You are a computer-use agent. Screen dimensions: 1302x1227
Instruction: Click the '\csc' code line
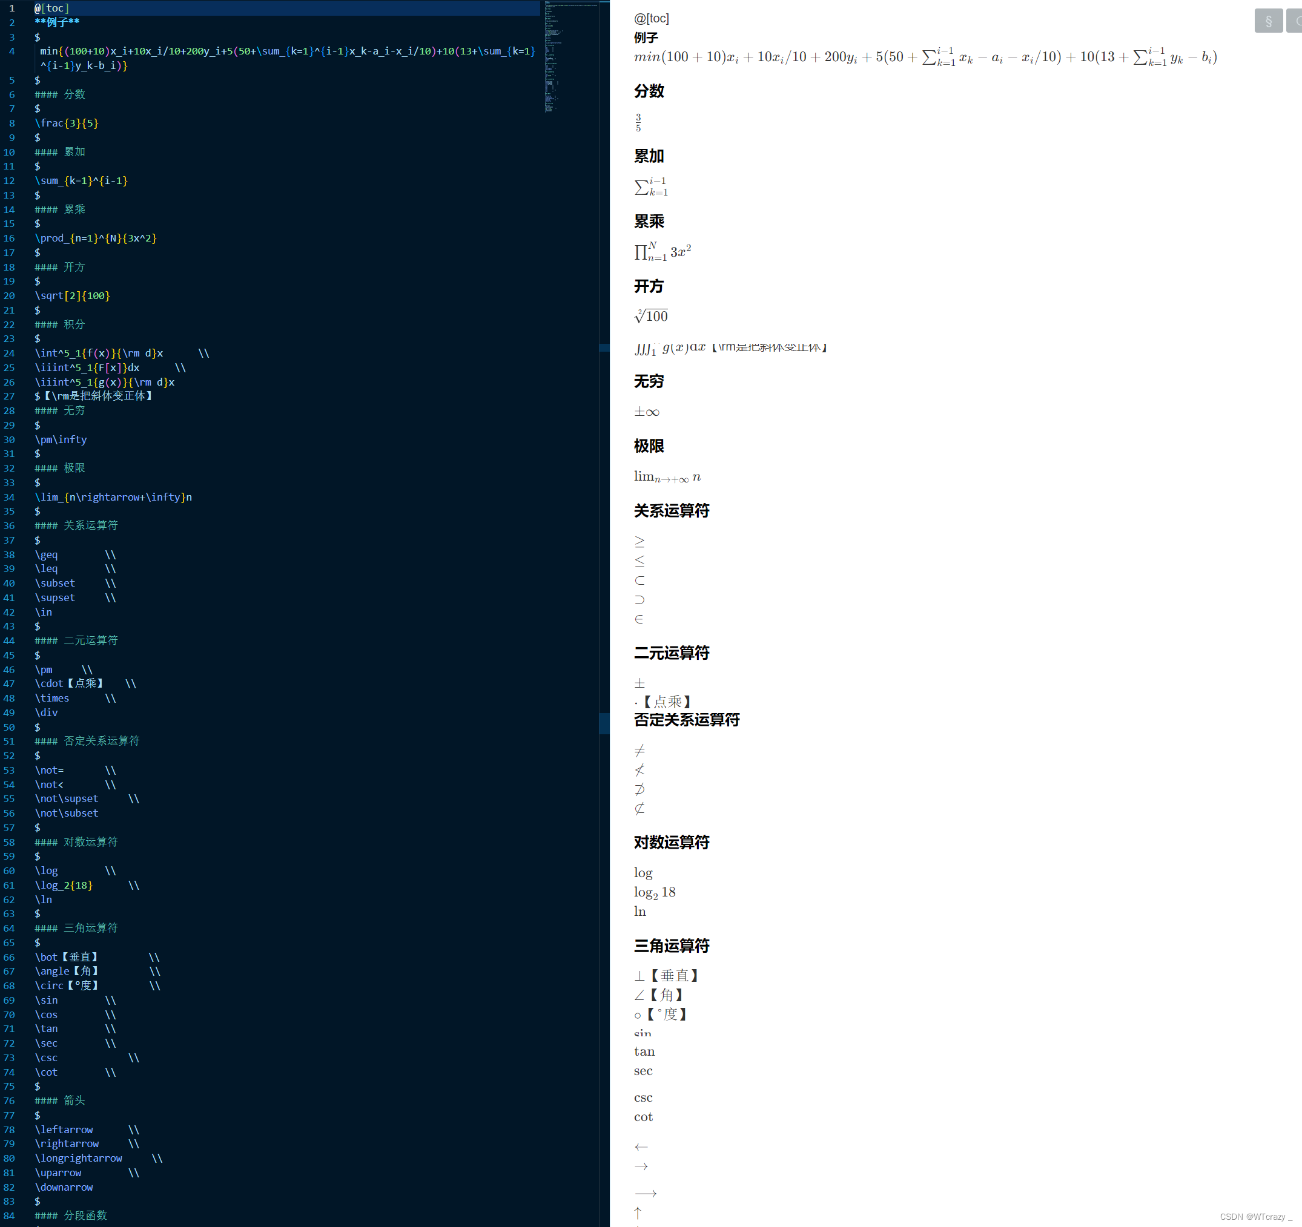click(47, 1058)
